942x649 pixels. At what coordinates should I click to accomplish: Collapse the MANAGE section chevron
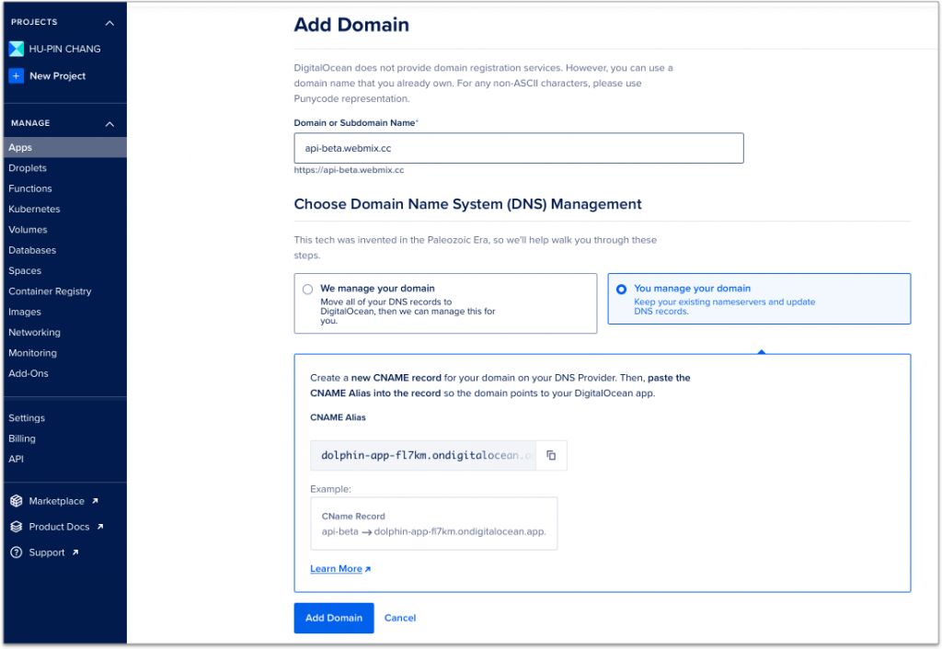pos(109,124)
